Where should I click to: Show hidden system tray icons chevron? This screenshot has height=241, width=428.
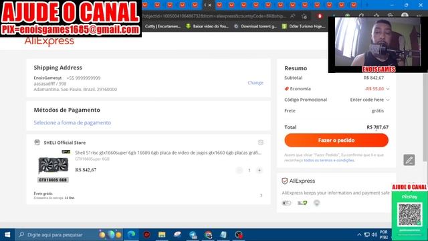[359, 235]
